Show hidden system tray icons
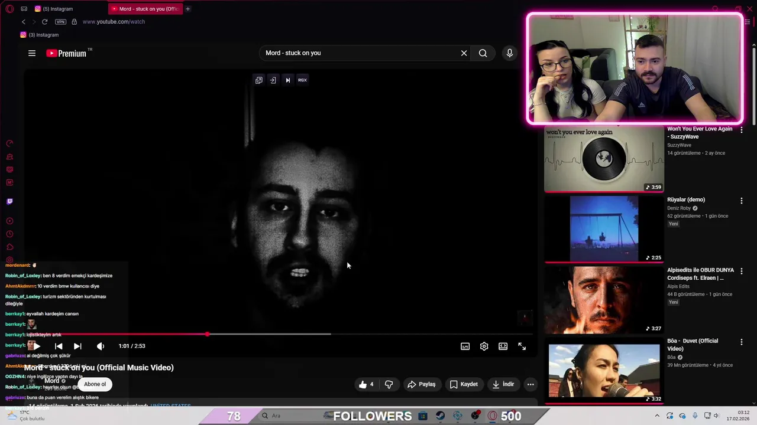The width and height of the screenshot is (757, 425). tap(656, 416)
